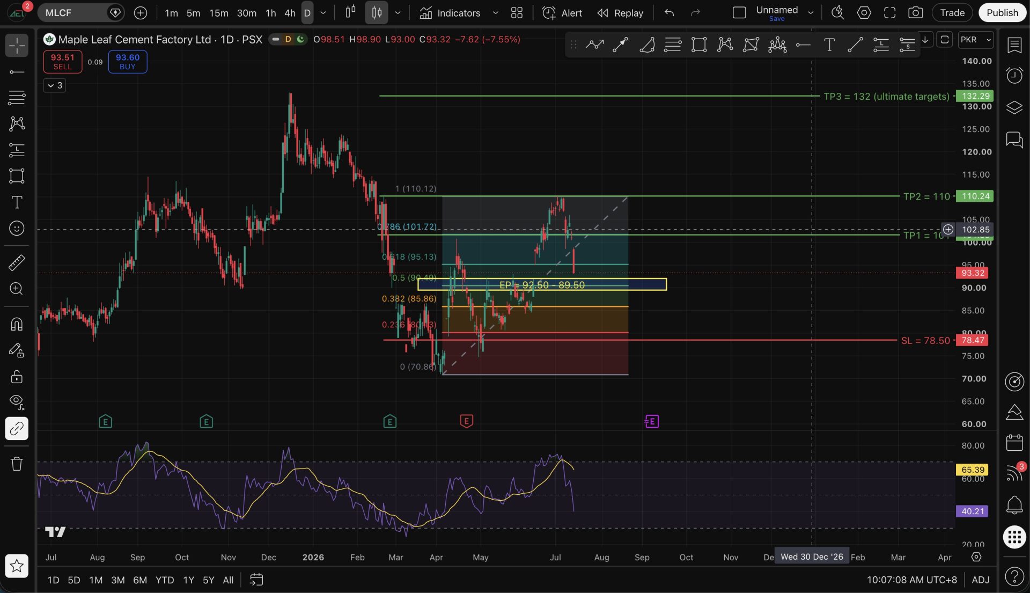Select the XABCD pattern tool in left sidebar

tap(17, 124)
